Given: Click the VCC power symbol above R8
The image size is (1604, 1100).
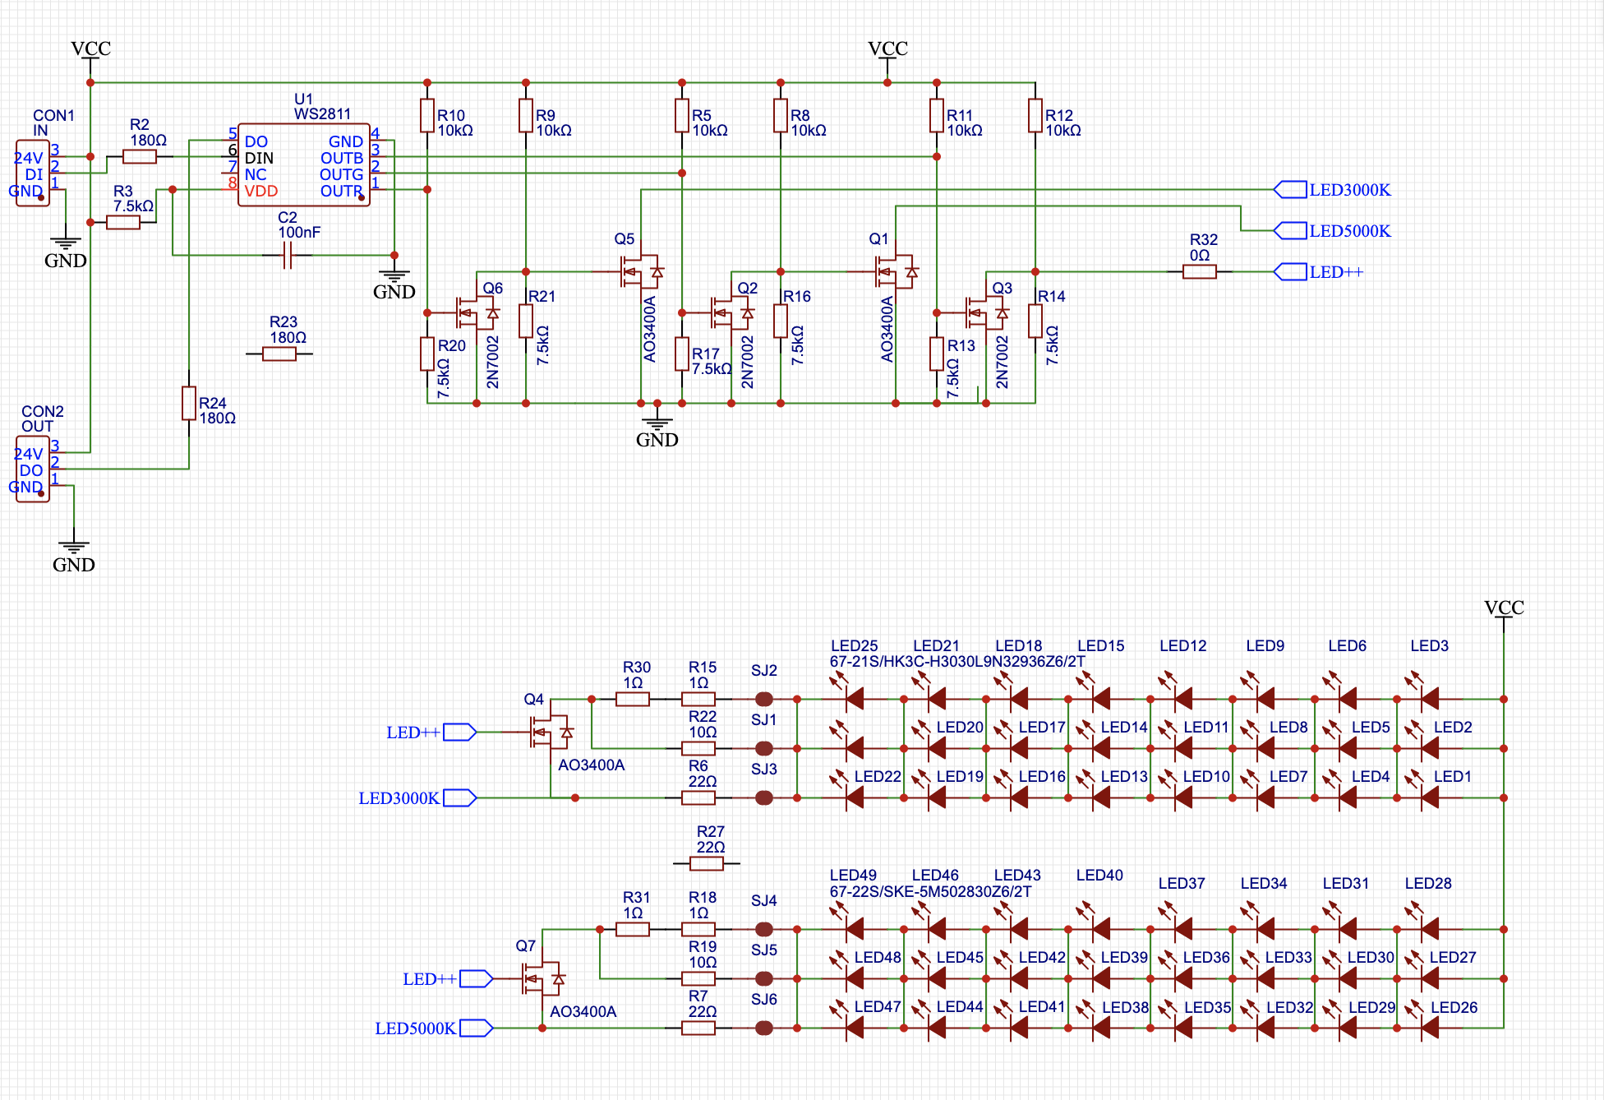Looking at the screenshot, I should point(887,56).
